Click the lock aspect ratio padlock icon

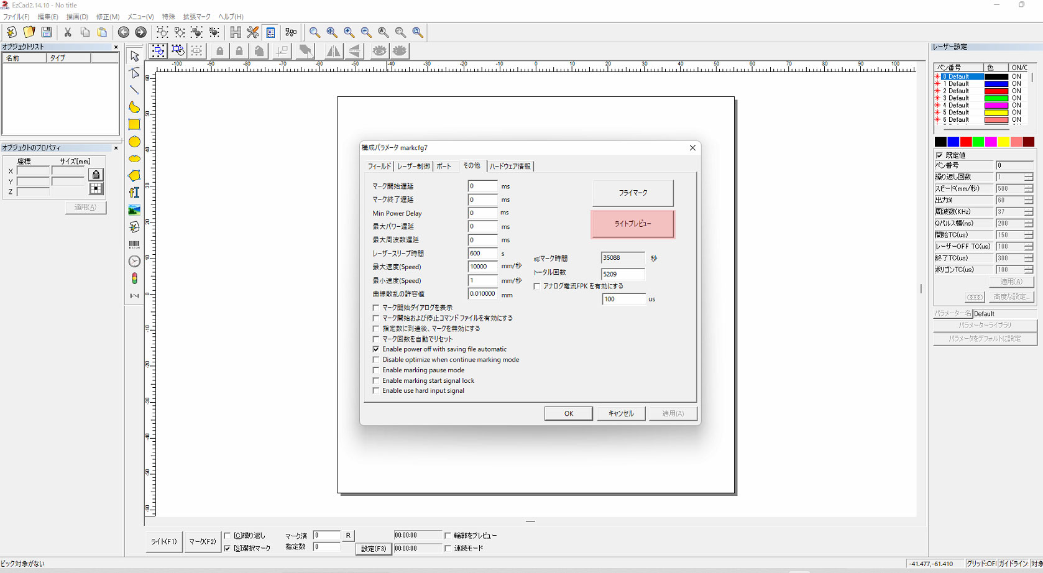96,175
